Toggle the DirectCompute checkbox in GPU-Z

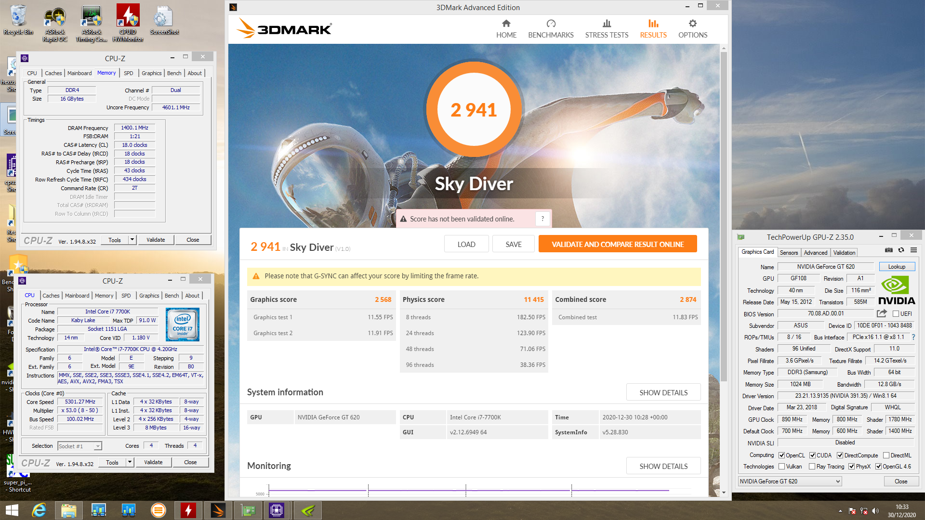[x=840, y=455]
